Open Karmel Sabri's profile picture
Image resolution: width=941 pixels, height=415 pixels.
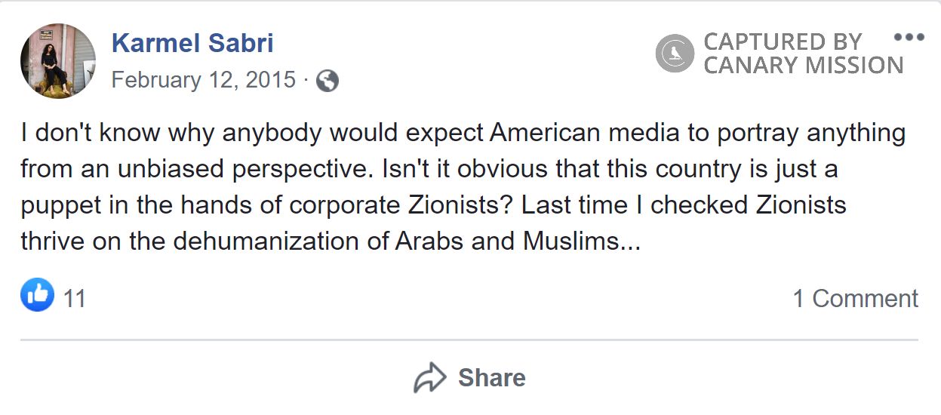pyautogui.click(x=58, y=61)
